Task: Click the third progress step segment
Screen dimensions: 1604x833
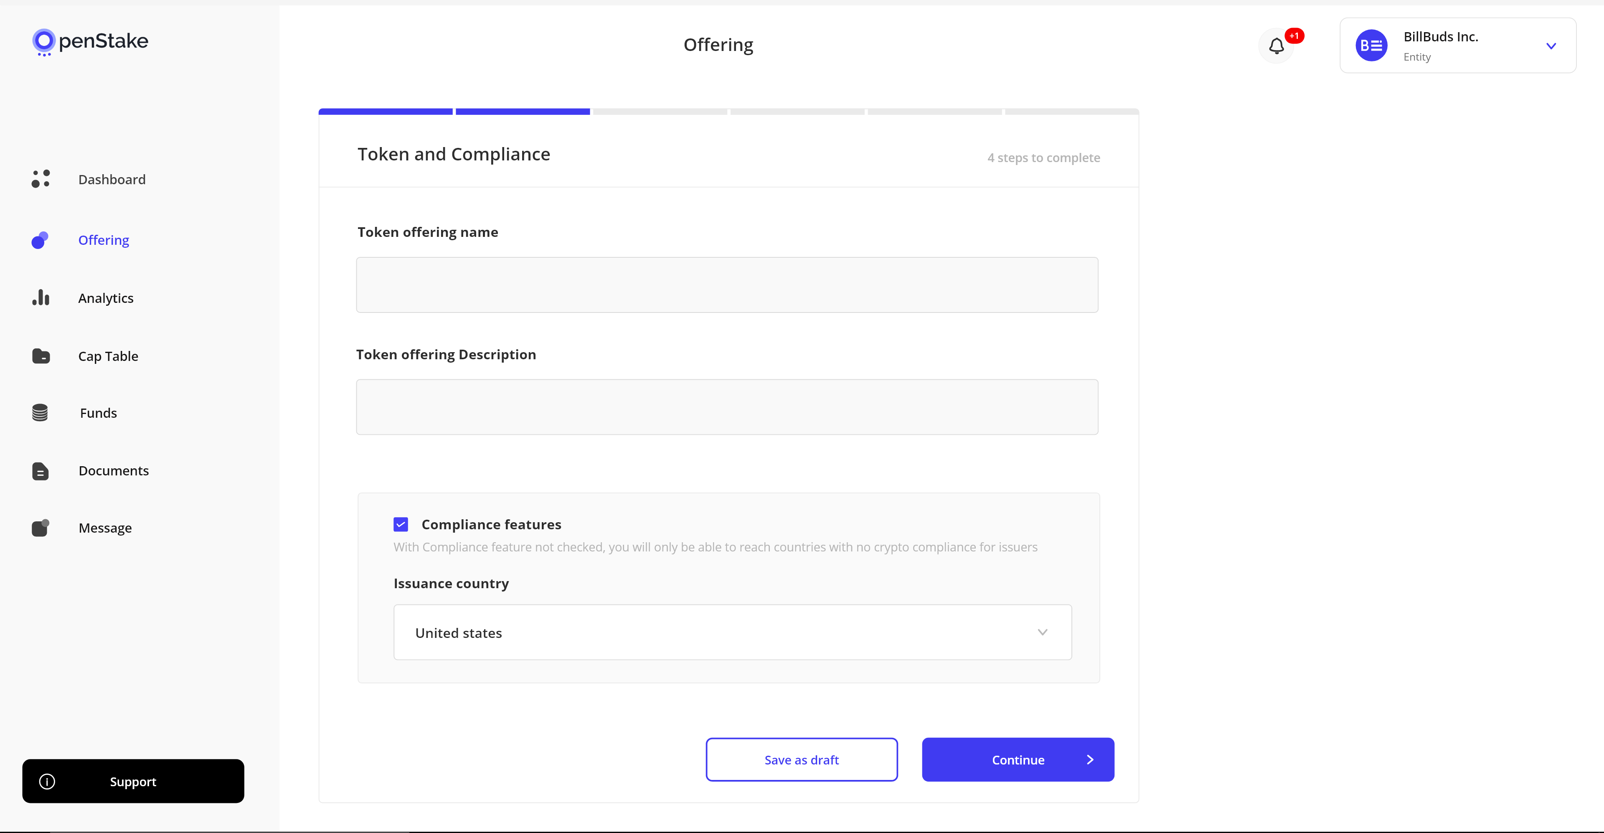Action: pos(660,112)
